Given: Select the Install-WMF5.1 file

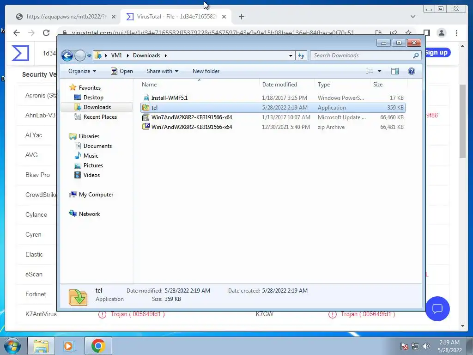Looking at the screenshot, I should point(273,98).
